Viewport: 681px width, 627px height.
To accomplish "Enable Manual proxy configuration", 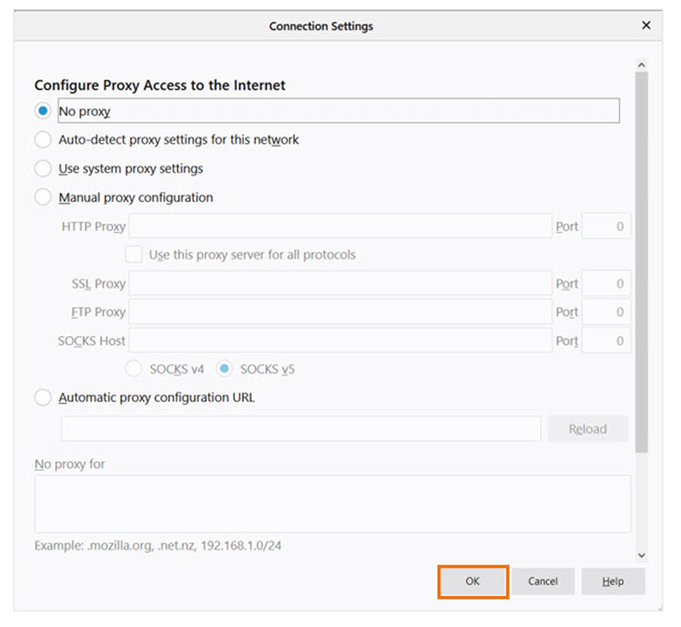I will click(43, 197).
